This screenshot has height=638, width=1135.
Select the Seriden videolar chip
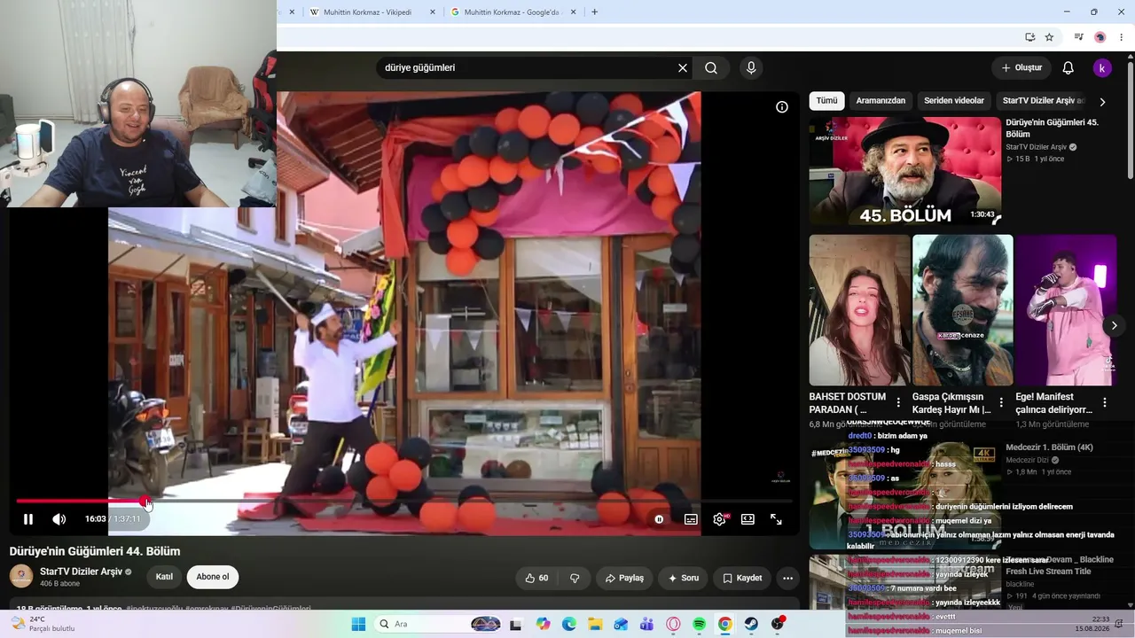point(954,101)
